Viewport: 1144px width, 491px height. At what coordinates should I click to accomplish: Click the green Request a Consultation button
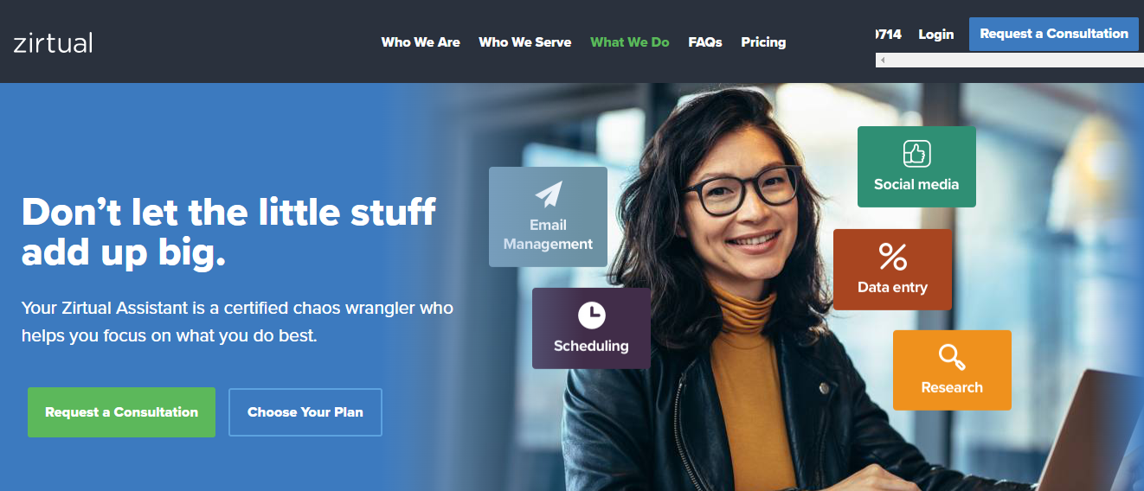pos(121,412)
